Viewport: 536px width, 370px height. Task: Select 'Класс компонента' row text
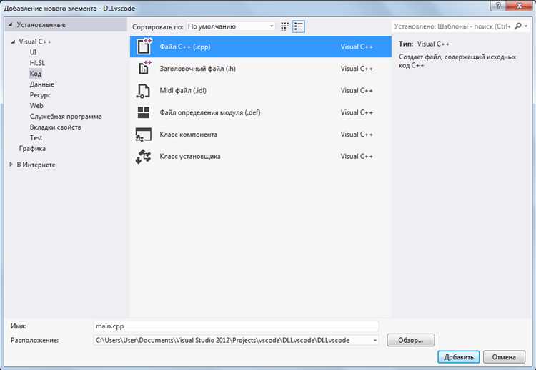(x=189, y=135)
